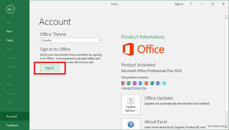Screen dimensions: 229x130
Task: Click the Publisher app icon
Action: [152, 83]
